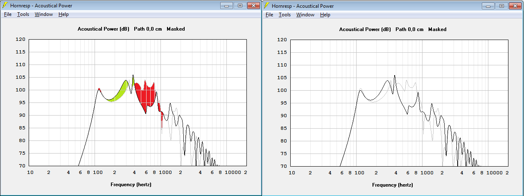524x196 pixels.
Task: Click the 1000 x-axis label in right chart
Action: (x=427, y=173)
